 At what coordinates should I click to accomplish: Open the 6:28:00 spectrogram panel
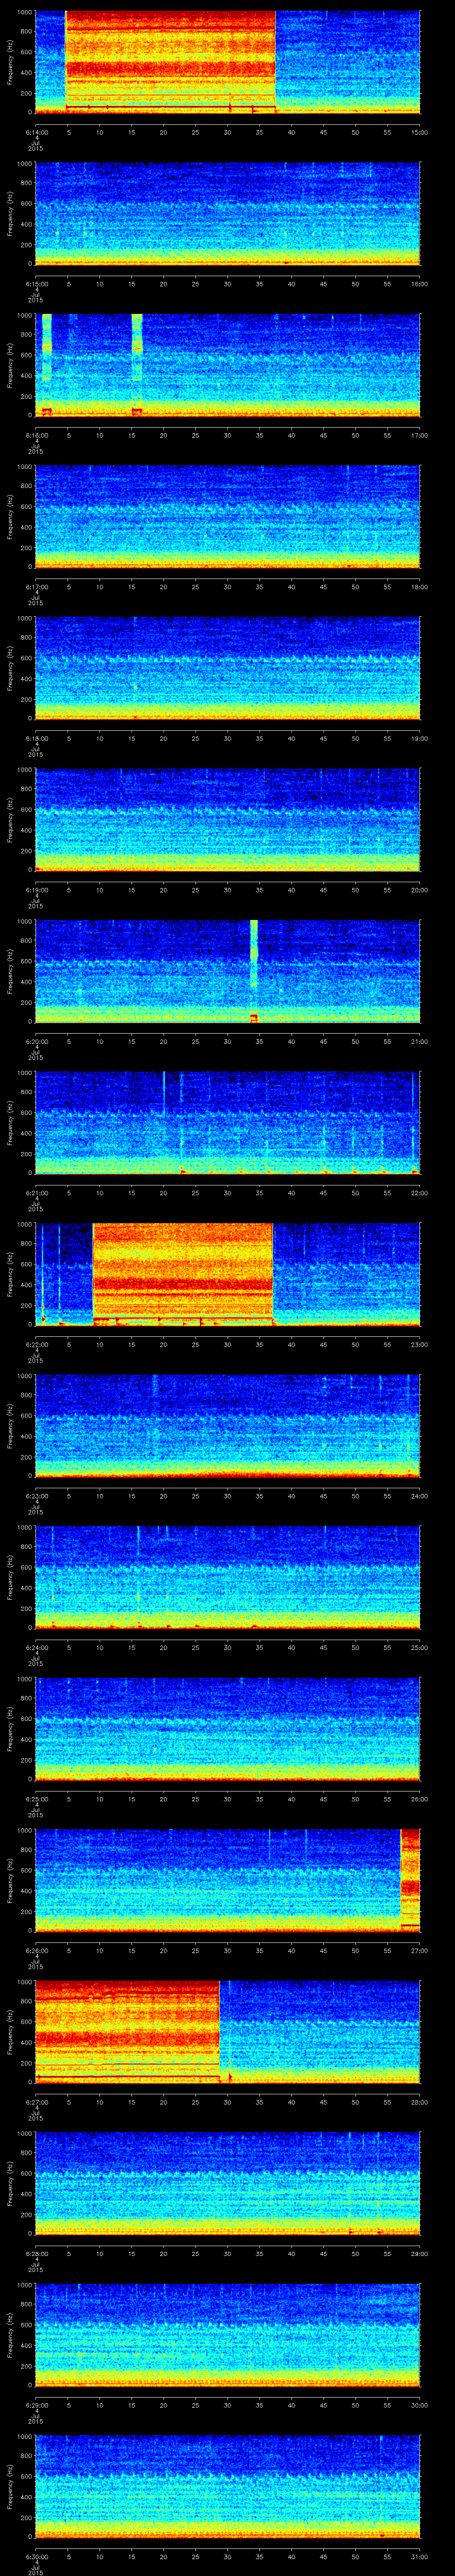tap(227, 2183)
